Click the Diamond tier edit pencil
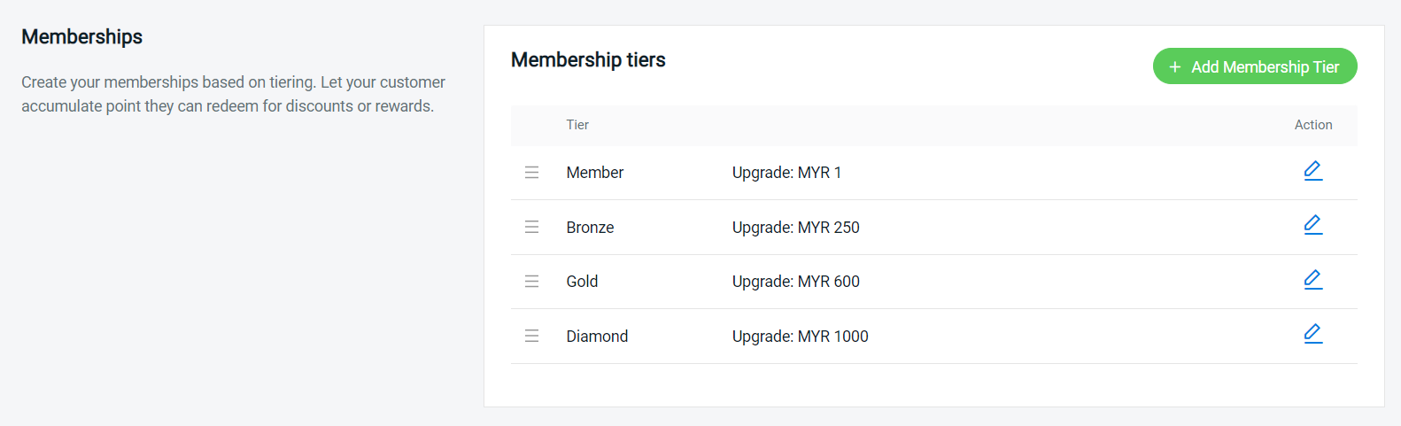1401x426 pixels. pyautogui.click(x=1313, y=334)
